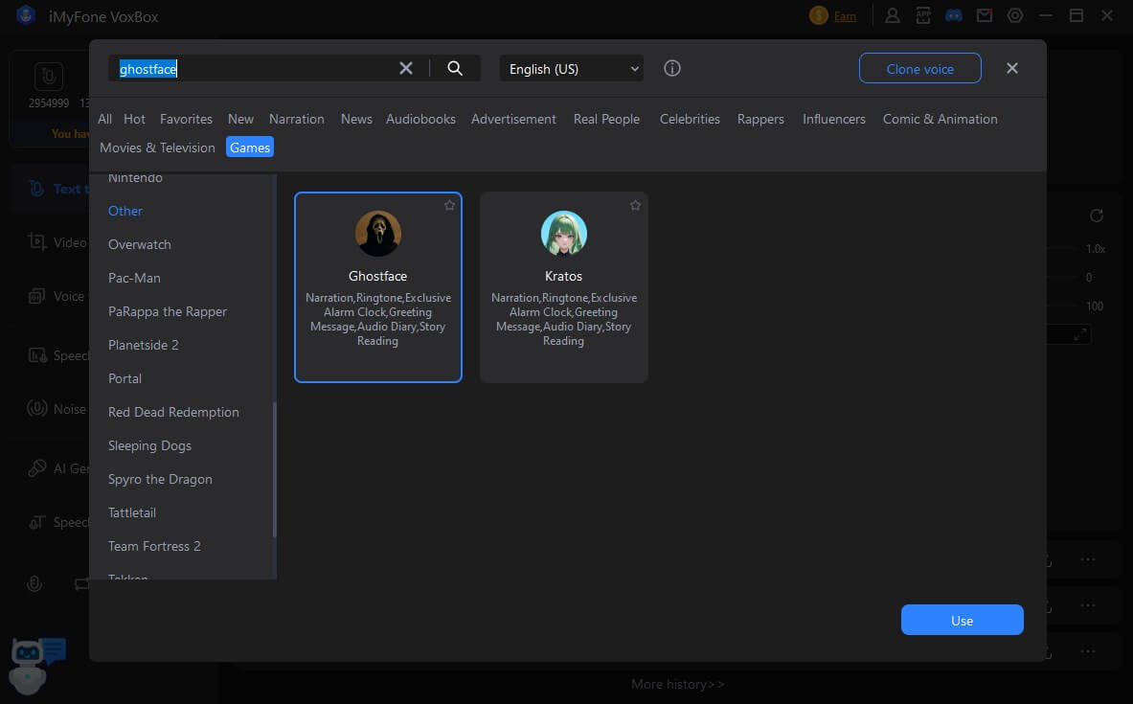Open the settings gear icon in the title bar

(x=1015, y=15)
